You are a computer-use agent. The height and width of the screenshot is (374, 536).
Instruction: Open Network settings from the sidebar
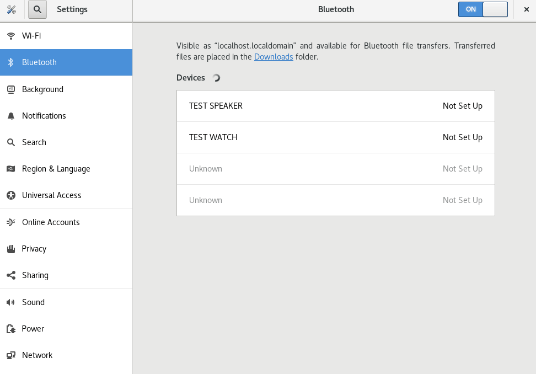pyautogui.click(x=37, y=355)
